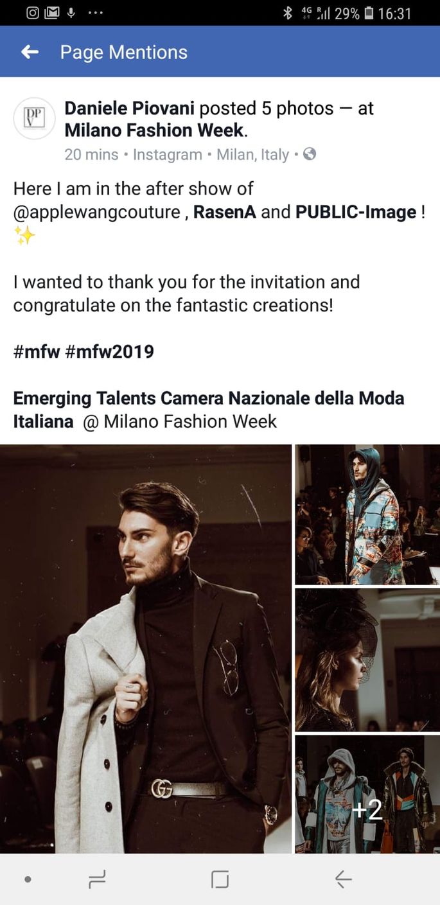Image resolution: width=440 pixels, height=905 pixels.
Task: Tap the #mfw2019 hashtag
Action: click(x=110, y=352)
